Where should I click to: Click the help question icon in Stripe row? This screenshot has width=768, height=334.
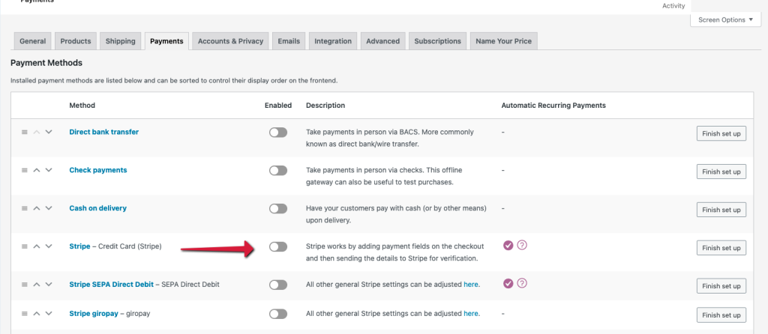click(522, 246)
